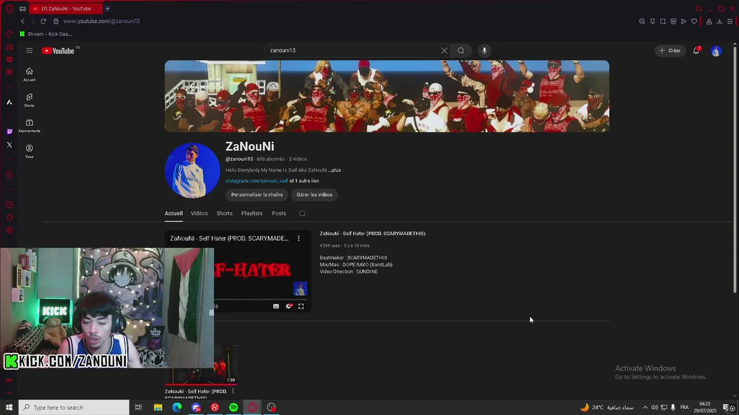Expand the channel description with ...plus
Screen dimensions: 739x415
[335, 170]
